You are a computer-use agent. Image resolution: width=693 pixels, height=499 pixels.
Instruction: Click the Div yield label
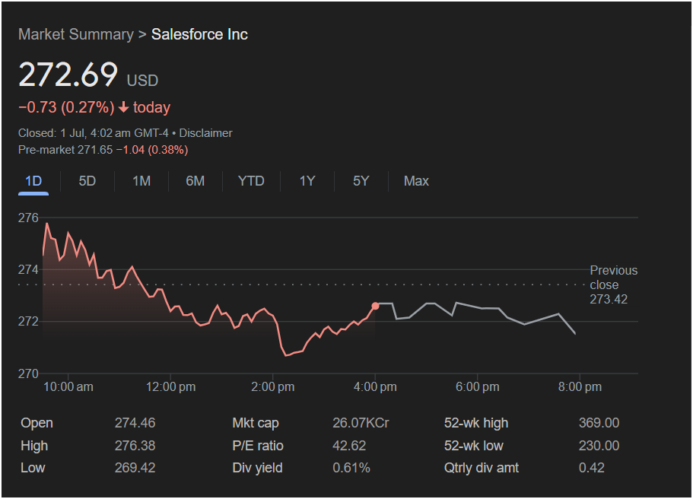coord(257,468)
